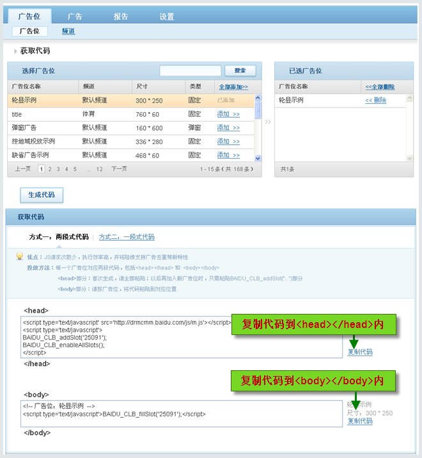Click selected list scroll-down arrow

coord(409,158)
